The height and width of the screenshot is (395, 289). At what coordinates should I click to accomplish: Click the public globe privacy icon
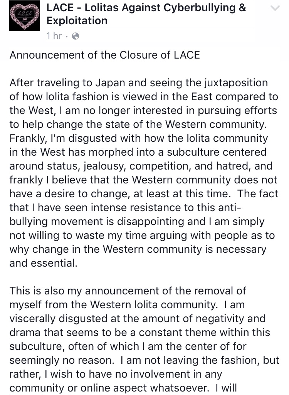pos(76,36)
